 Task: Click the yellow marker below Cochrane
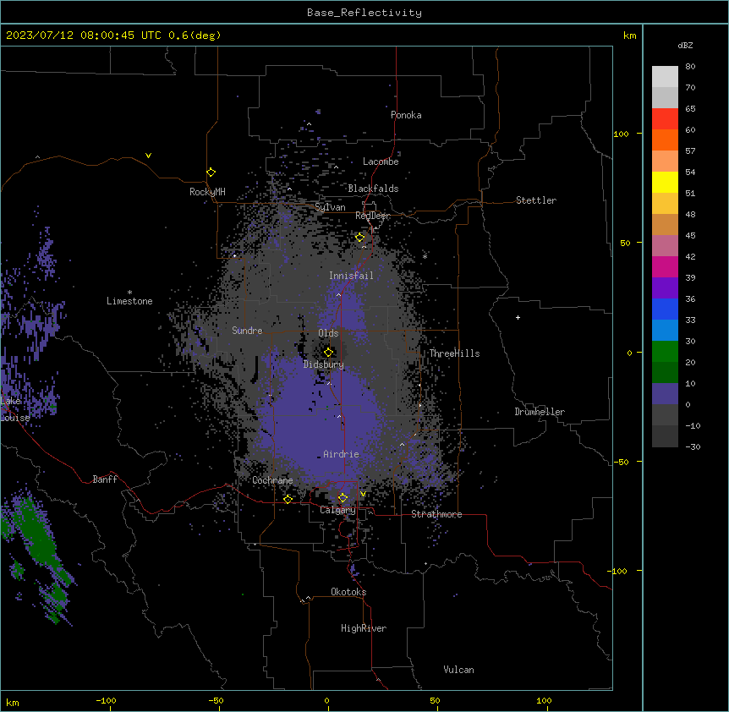coord(288,499)
